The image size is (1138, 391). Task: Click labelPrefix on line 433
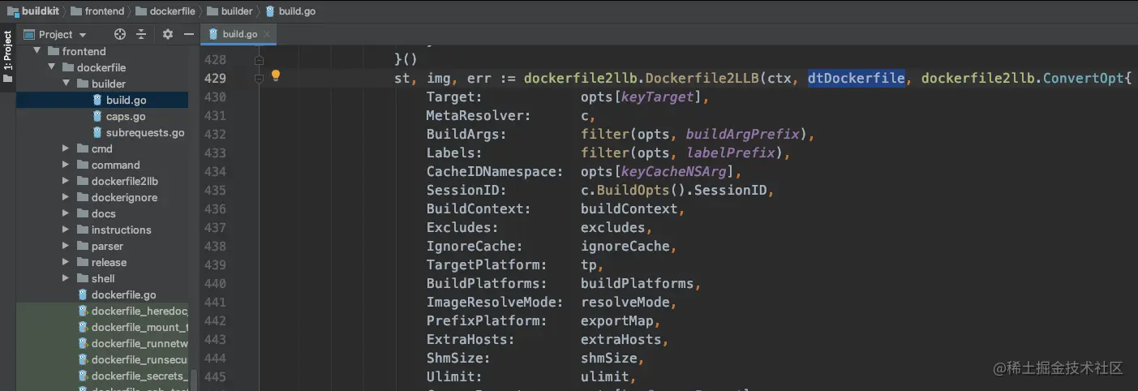[x=730, y=153]
